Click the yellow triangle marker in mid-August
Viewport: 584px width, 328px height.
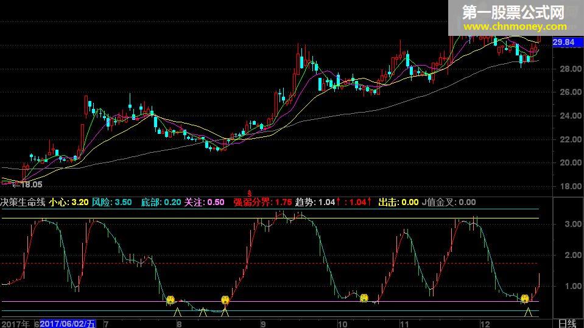(203, 312)
